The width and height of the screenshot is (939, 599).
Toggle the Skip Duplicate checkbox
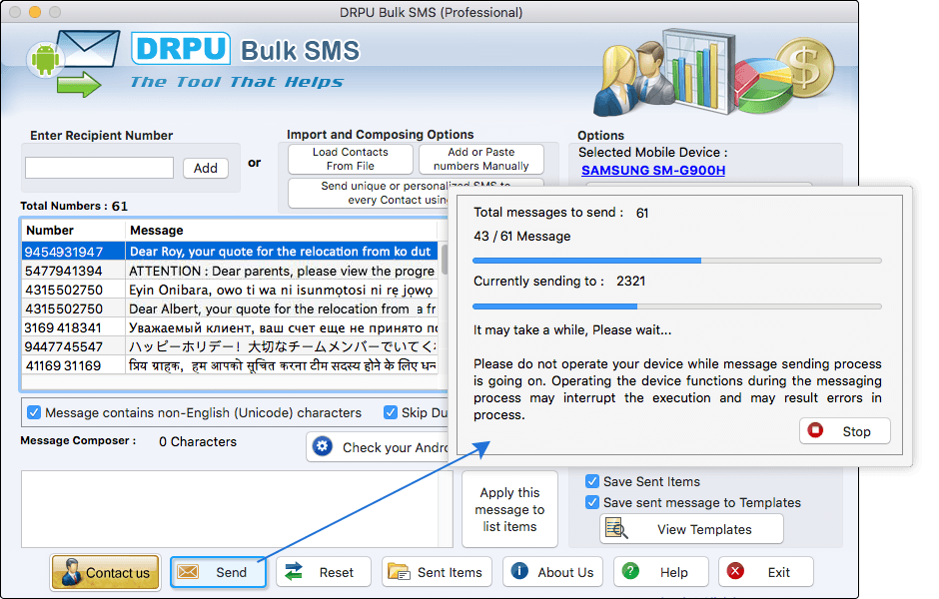391,412
